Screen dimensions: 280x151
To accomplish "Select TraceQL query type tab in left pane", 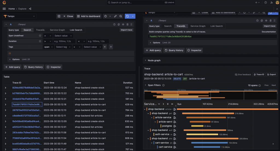I will click(x=40, y=30).
